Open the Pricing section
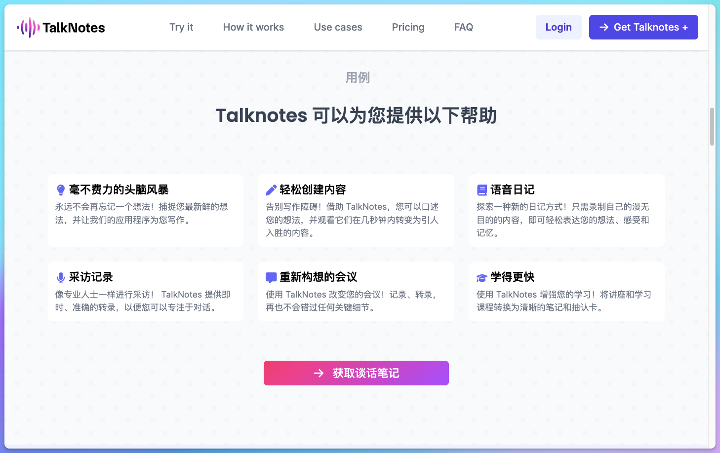The image size is (720, 453). [408, 27]
